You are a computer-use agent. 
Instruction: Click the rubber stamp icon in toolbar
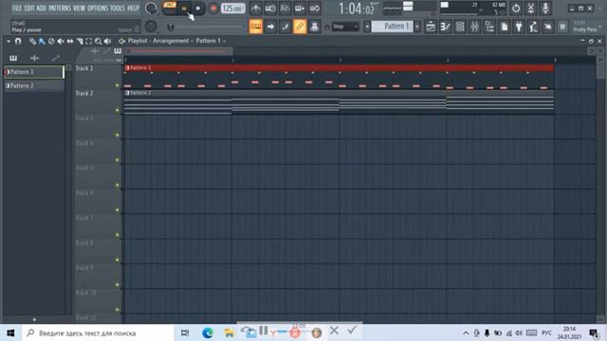coord(314,27)
